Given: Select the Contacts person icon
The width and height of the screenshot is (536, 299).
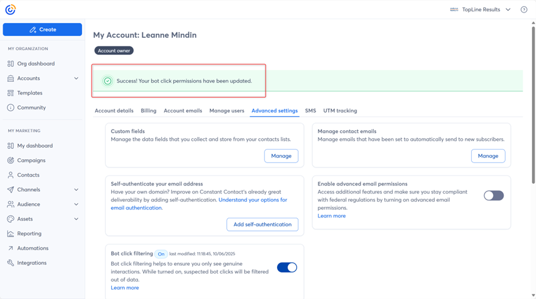Looking at the screenshot, I should 10,175.
